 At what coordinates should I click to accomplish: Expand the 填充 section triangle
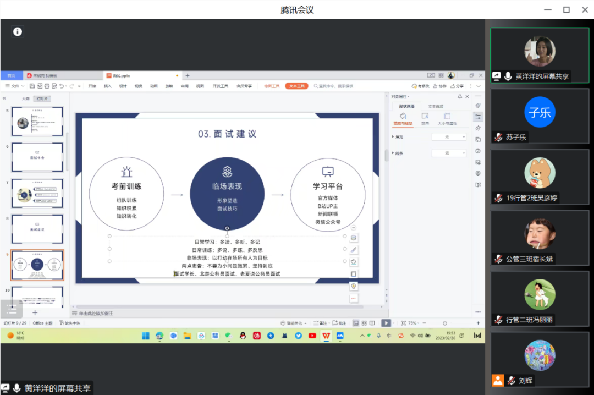point(393,136)
